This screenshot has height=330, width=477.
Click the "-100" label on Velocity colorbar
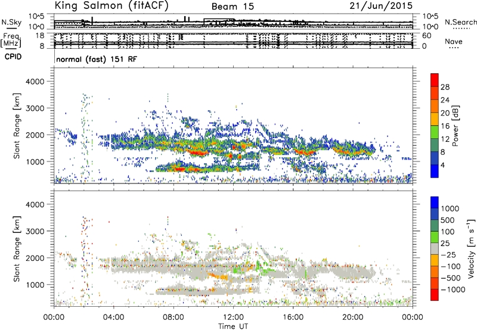(451, 266)
